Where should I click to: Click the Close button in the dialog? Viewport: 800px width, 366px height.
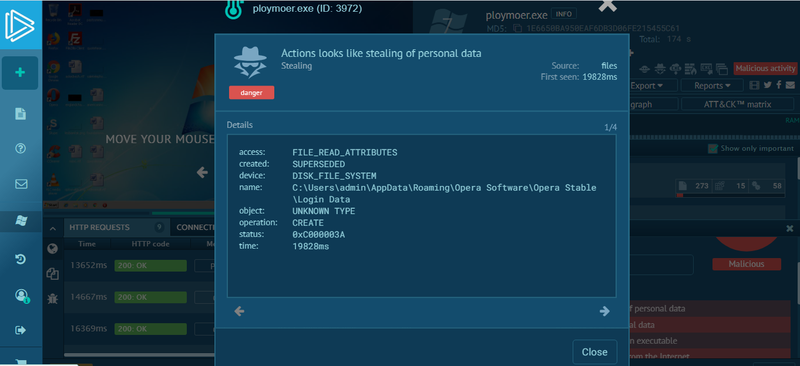pyautogui.click(x=594, y=352)
